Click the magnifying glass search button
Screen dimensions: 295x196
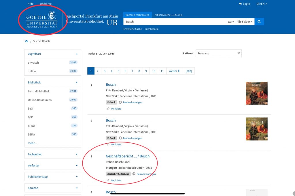[x=259, y=22]
